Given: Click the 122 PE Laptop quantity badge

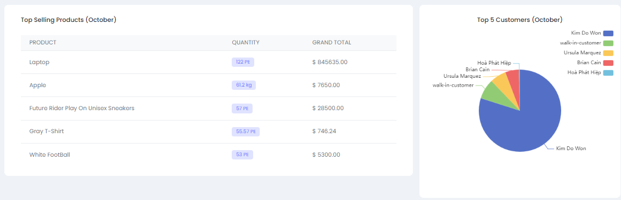Looking at the screenshot, I should (x=243, y=62).
